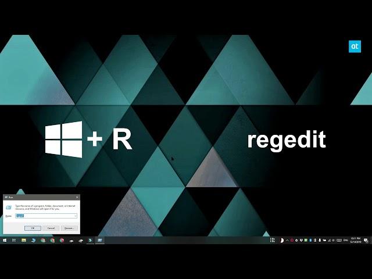This screenshot has height=279, width=372.
Task: Open Task View from the taskbar
Action: pyautogui.click(x=14, y=240)
